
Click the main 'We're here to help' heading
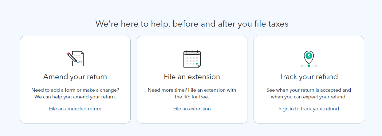click(192, 24)
